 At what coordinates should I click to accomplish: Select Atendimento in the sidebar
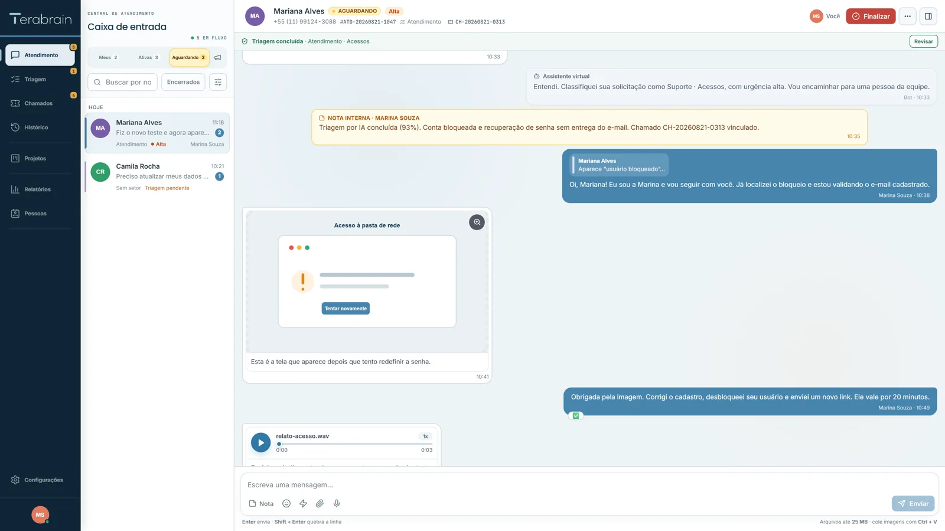tap(40, 55)
